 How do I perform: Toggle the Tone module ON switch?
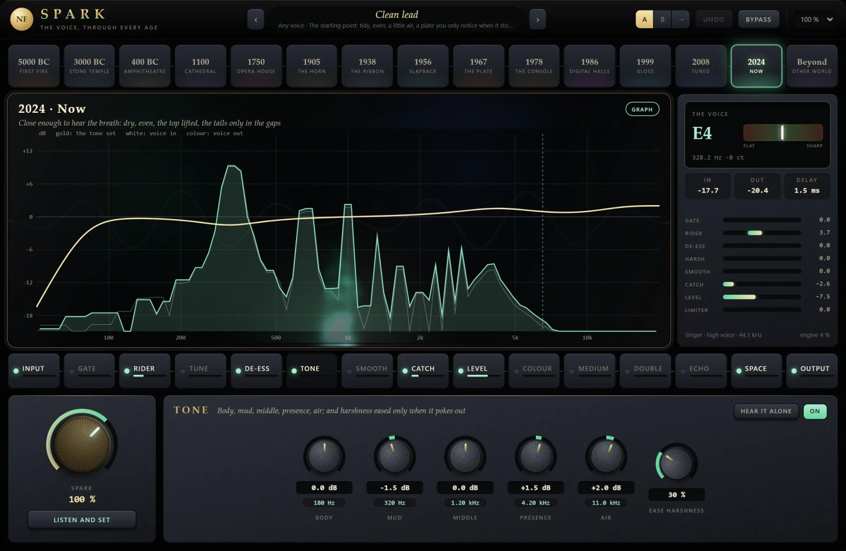[x=815, y=411]
